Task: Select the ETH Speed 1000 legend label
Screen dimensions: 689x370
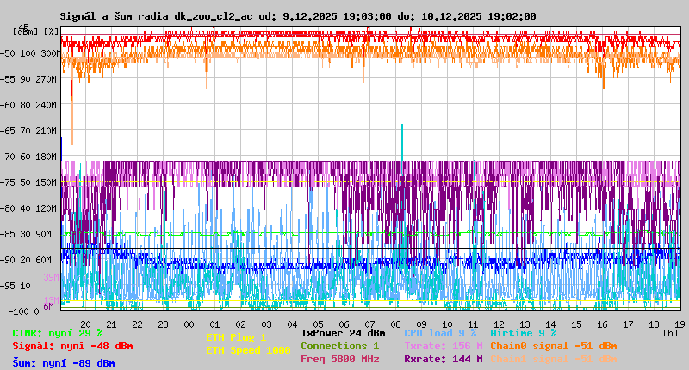Action: 248,350
